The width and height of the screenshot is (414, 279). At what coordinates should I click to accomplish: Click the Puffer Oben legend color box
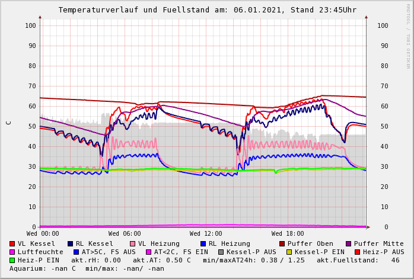point(282,243)
